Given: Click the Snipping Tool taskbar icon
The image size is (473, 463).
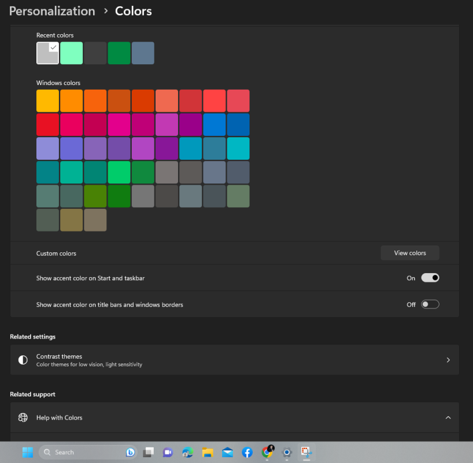Looking at the screenshot, I should [x=305, y=452].
